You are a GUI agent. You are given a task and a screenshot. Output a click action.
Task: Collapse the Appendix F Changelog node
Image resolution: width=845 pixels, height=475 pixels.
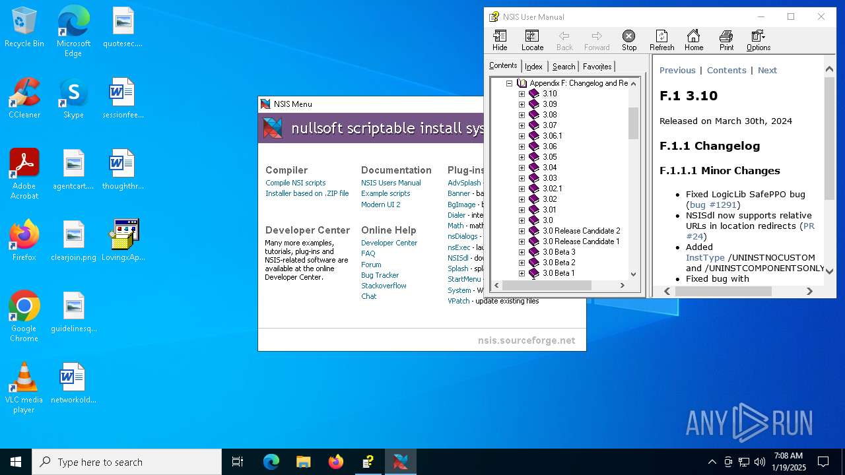(x=509, y=83)
